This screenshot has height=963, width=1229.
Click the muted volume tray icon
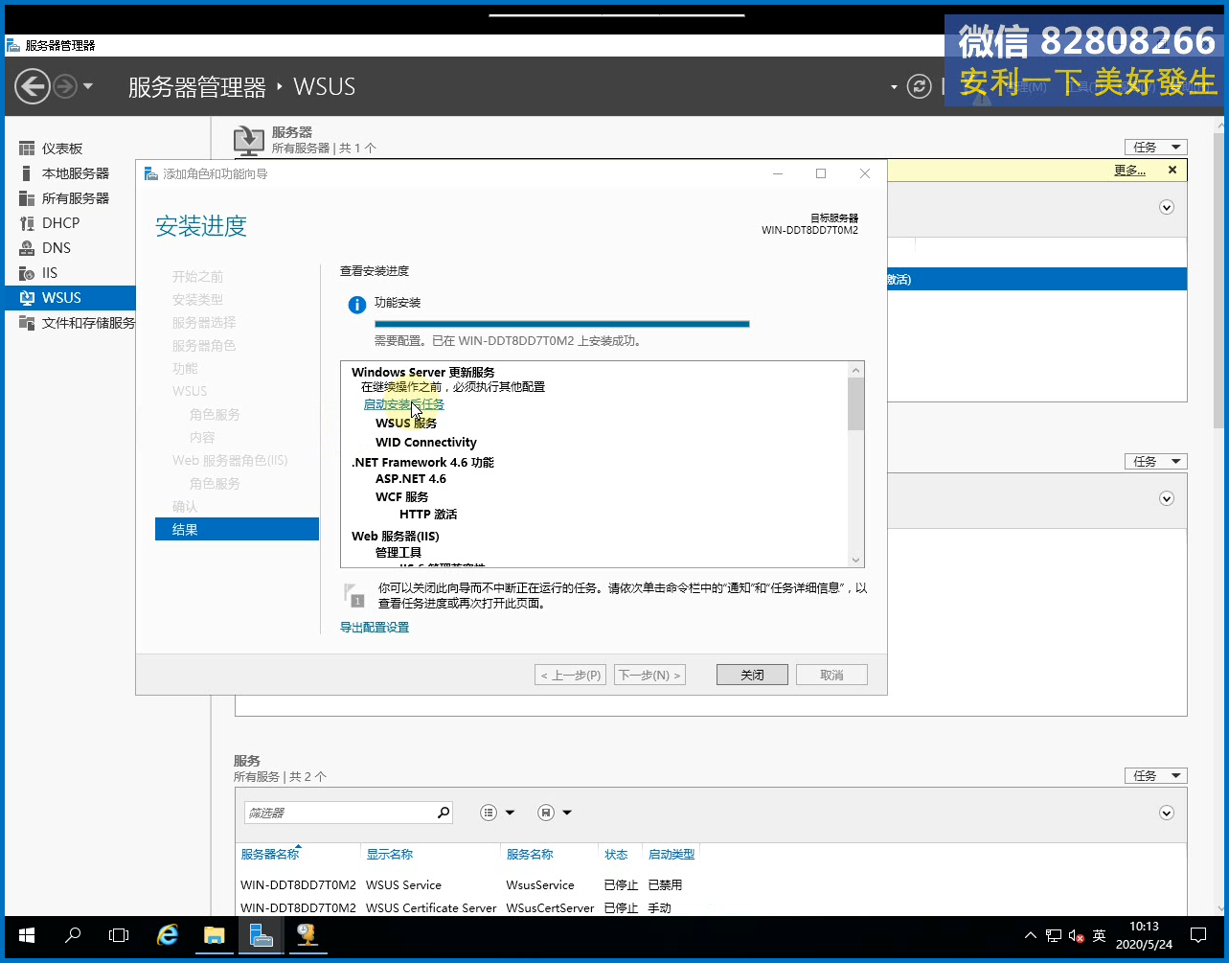pyautogui.click(x=1077, y=935)
